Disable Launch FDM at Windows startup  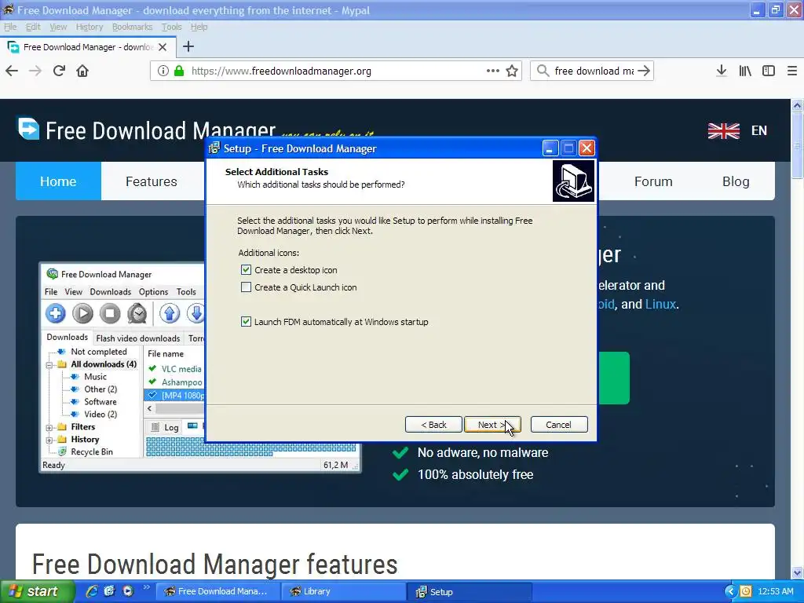pos(246,321)
